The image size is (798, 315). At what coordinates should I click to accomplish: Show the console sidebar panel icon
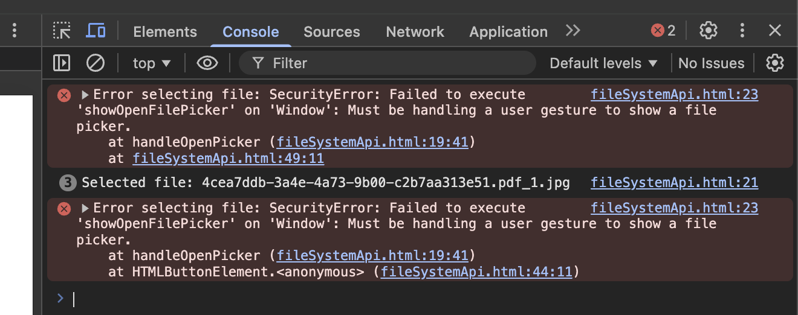point(62,63)
